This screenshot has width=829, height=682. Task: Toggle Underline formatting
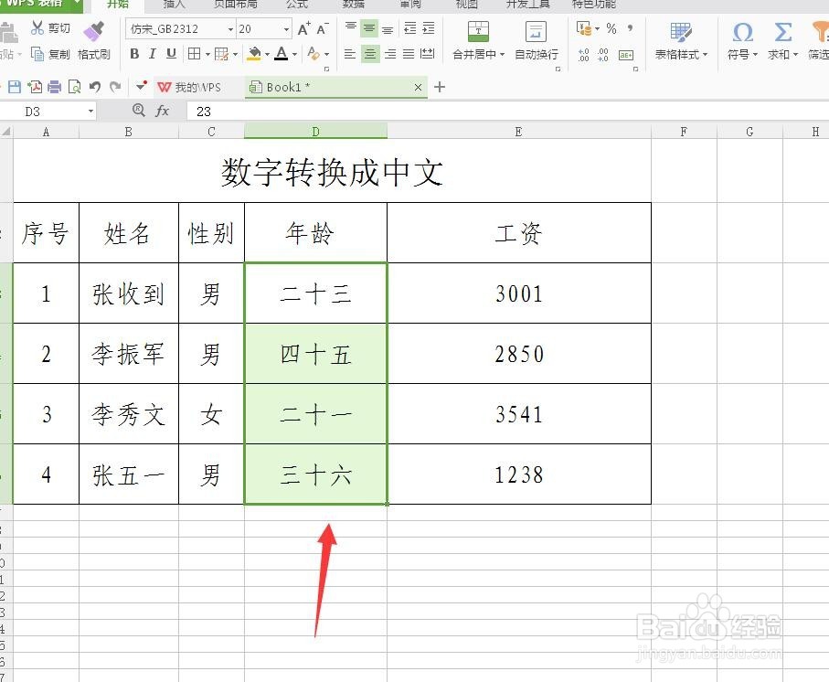pos(174,55)
